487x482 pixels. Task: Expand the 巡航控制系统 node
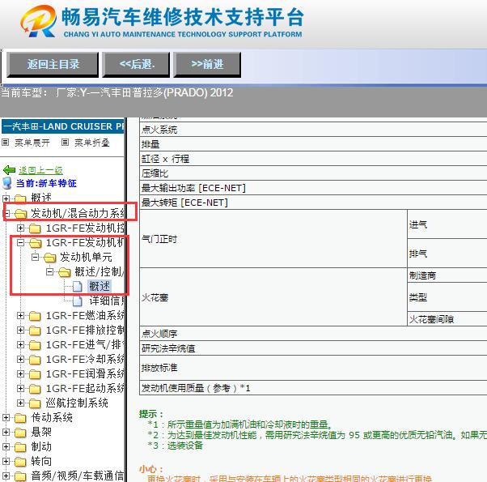point(20,403)
